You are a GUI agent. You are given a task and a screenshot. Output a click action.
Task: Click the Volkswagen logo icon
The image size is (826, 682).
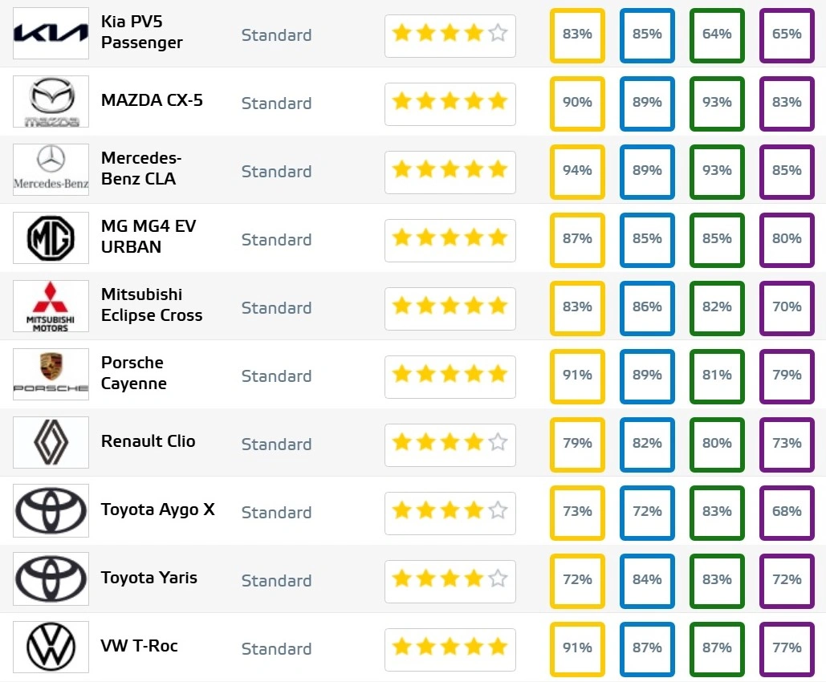(51, 647)
